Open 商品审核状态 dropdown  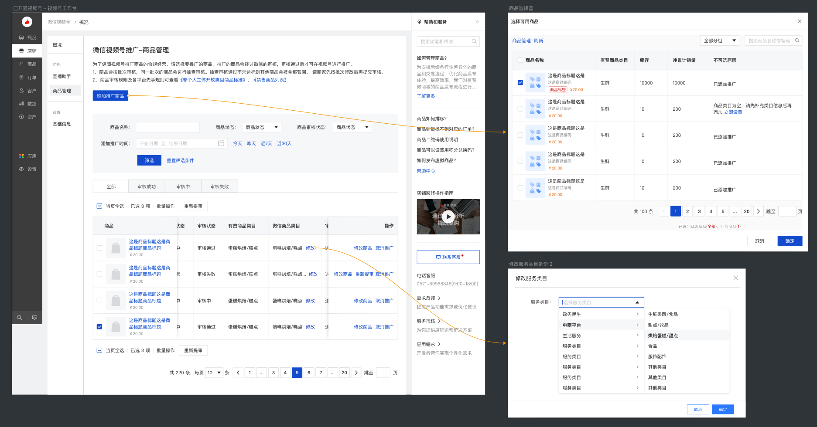352,127
